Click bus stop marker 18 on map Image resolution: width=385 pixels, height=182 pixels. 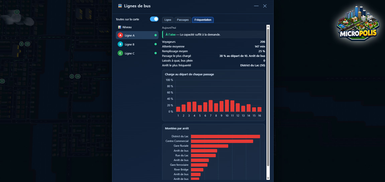click(27, 44)
